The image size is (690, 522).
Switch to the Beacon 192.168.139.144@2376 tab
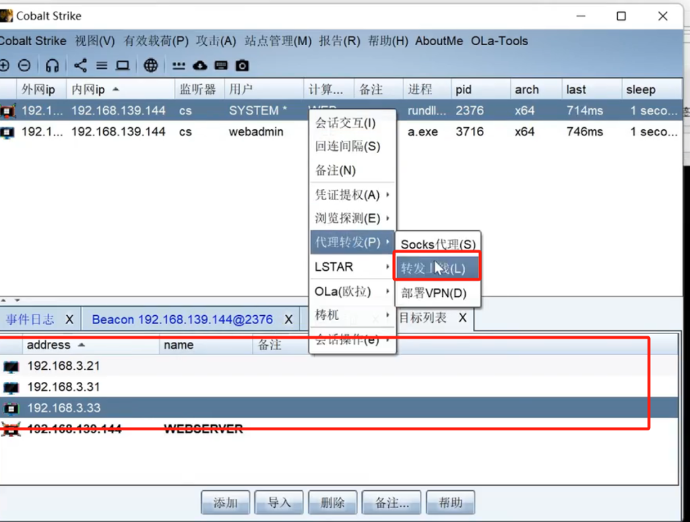tap(182, 319)
